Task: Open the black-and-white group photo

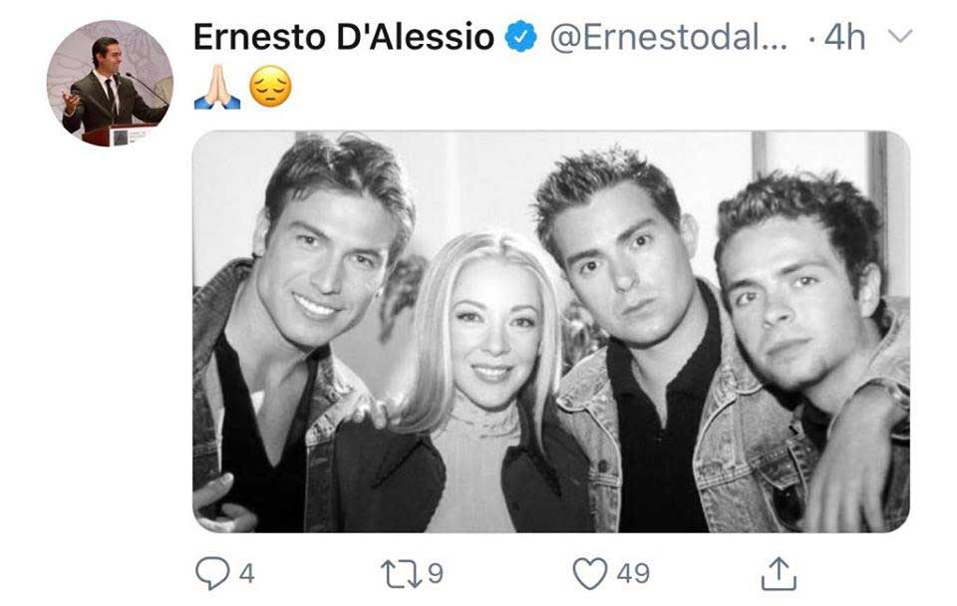Action: click(x=551, y=331)
